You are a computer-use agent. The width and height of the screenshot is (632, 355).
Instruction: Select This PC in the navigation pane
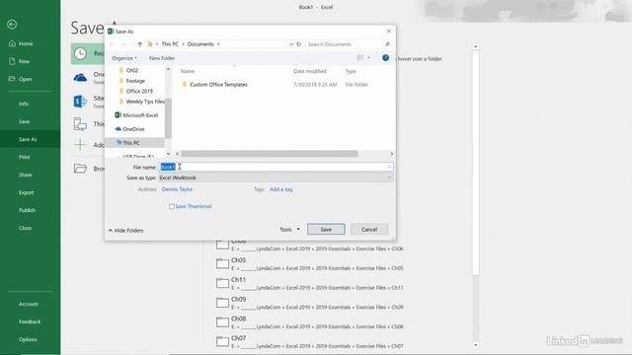pyautogui.click(x=131, y=143)
